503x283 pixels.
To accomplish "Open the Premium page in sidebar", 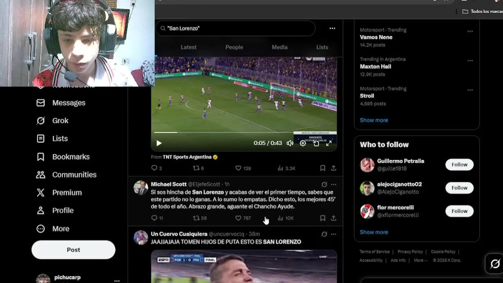I will point(59,193).
